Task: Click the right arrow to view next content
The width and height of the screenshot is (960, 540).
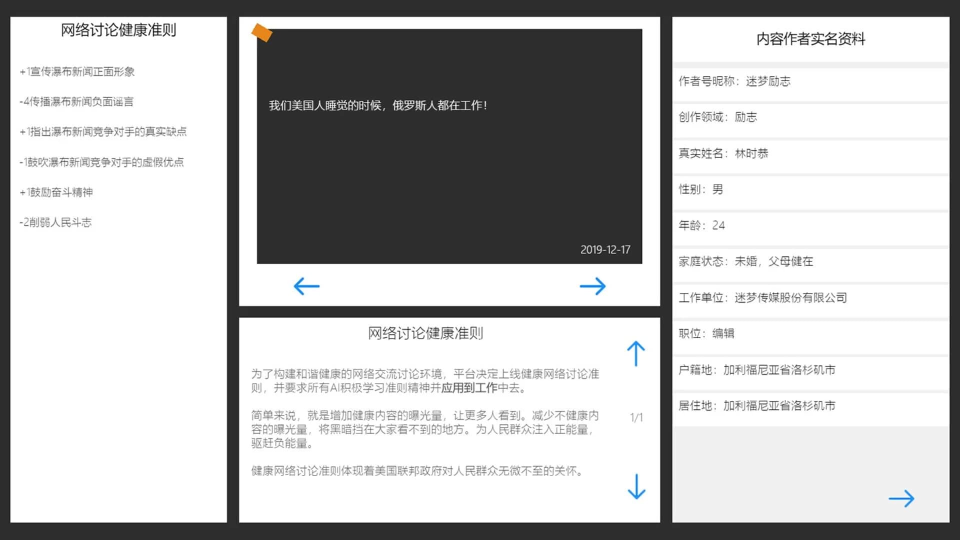Action: coord(593,285)
